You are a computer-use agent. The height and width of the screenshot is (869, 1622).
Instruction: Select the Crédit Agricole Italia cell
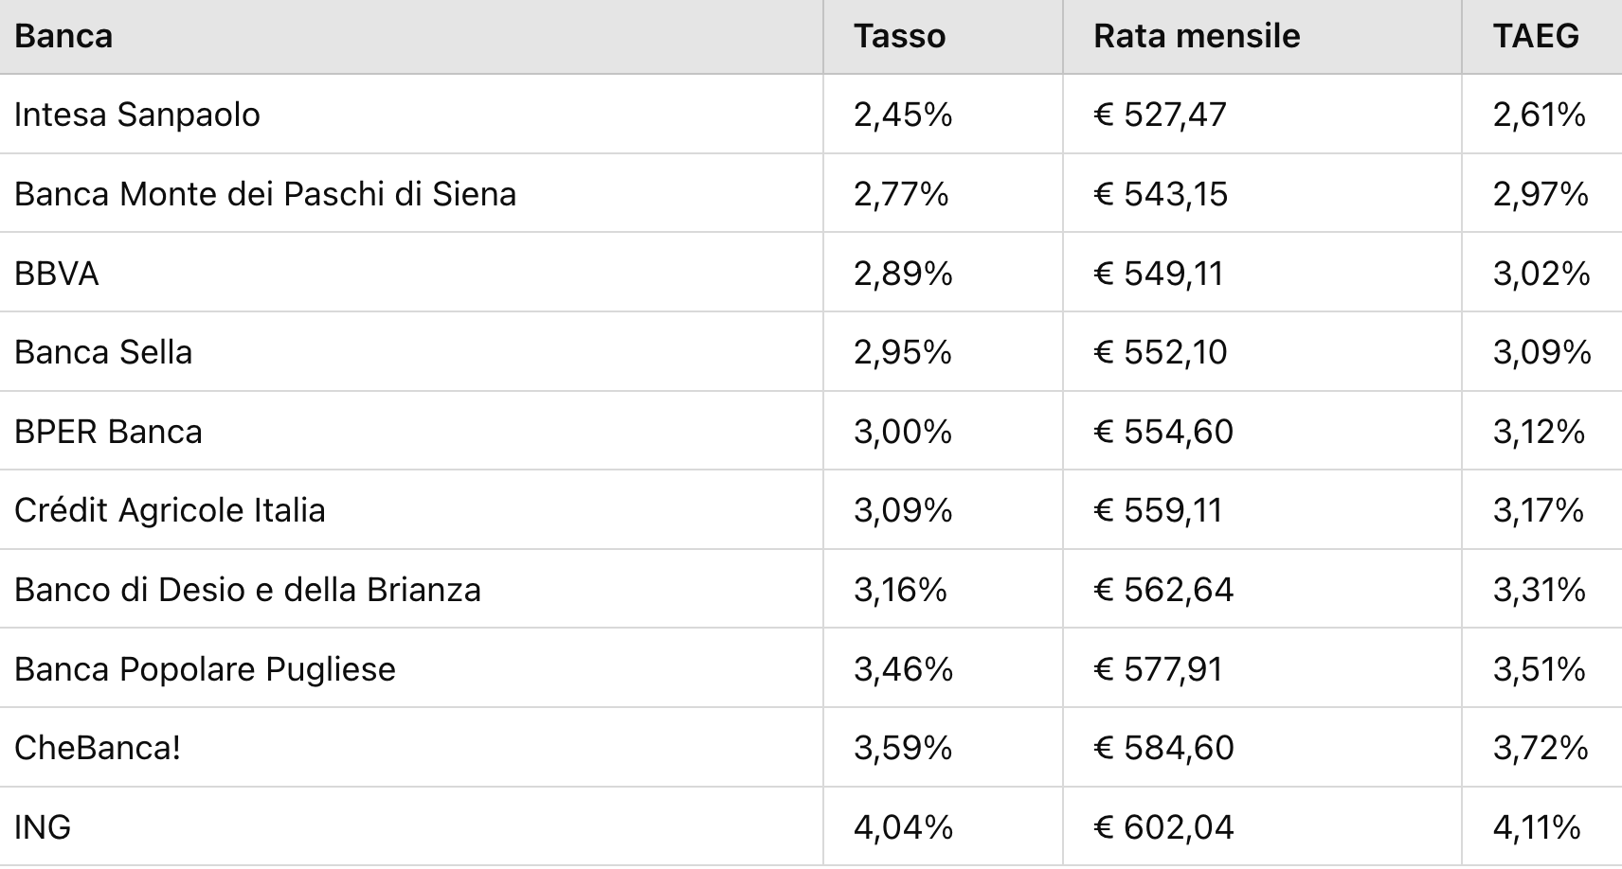point(170,510)
